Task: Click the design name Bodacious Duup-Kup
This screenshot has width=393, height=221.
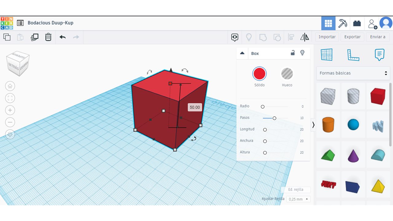Action: coord(50,23)
